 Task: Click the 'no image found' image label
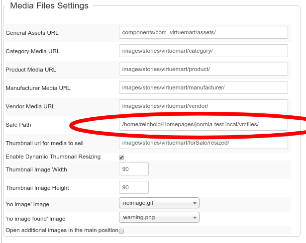point(35,219)
